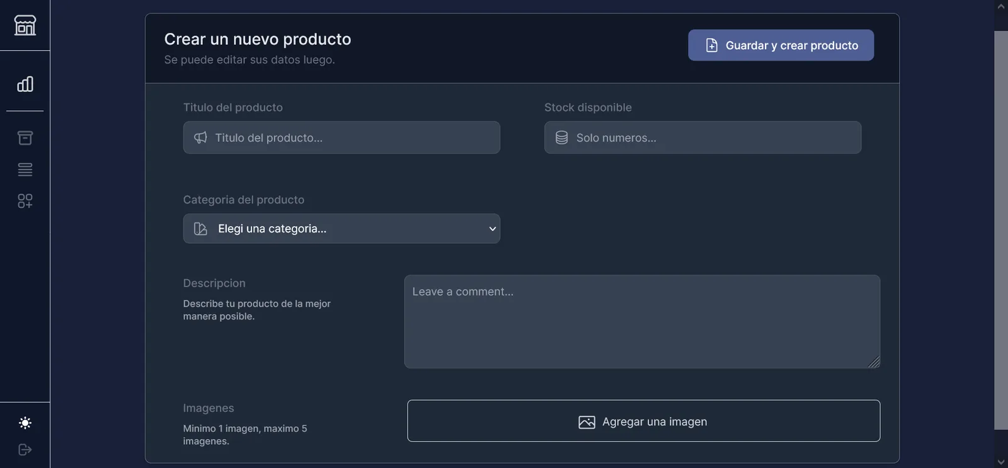Toggle the sun light theme icon
The width and height of the screenshot is (1008, 468).
tap(25, 423)
